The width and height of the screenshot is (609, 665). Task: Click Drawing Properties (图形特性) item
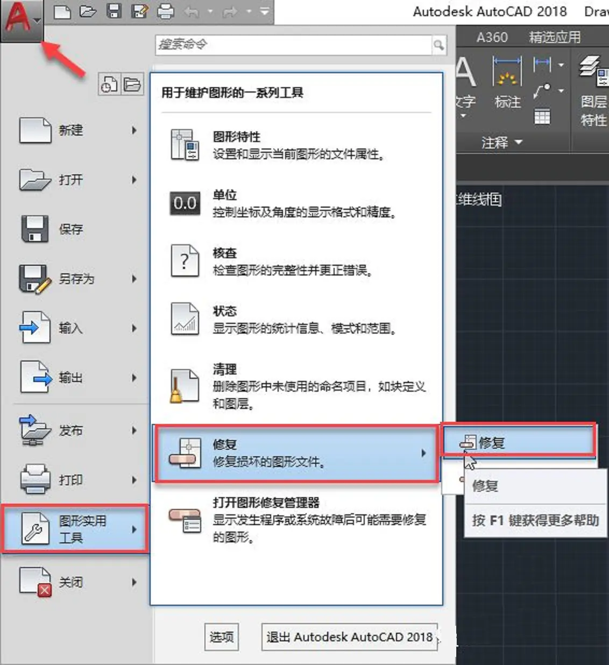tap(296, 145)
